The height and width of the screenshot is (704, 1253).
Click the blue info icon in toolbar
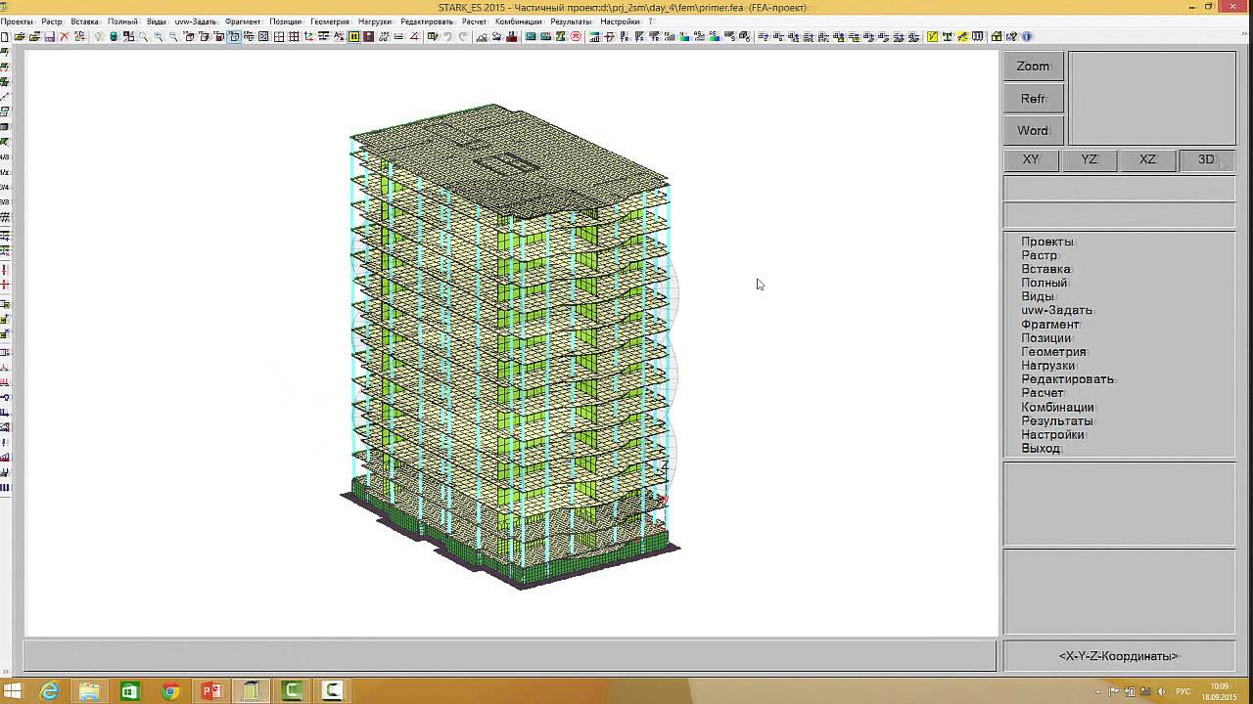click(1027, 37)
